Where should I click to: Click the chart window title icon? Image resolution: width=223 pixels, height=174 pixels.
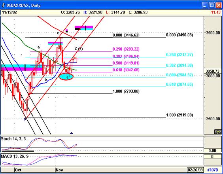[3, 5]
